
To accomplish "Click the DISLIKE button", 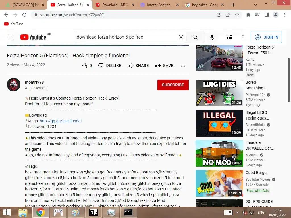I will (110, 66).
